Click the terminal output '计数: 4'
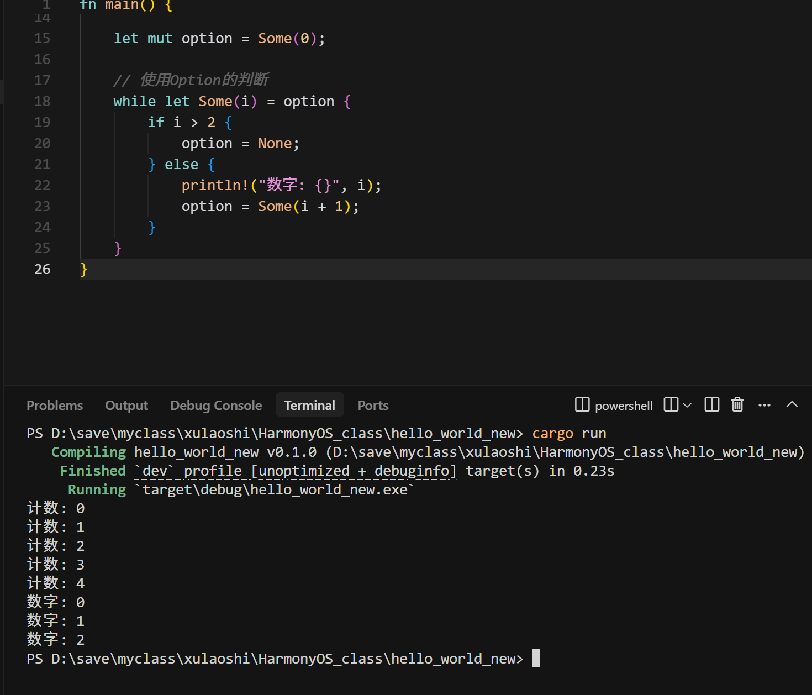The image size is (812, 695). 56,583
